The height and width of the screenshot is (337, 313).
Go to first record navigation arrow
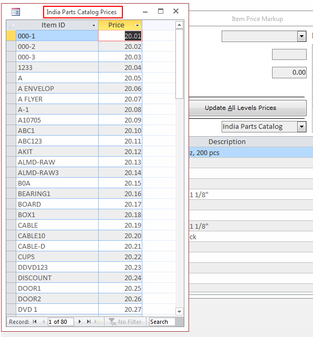tap(35, 322)
